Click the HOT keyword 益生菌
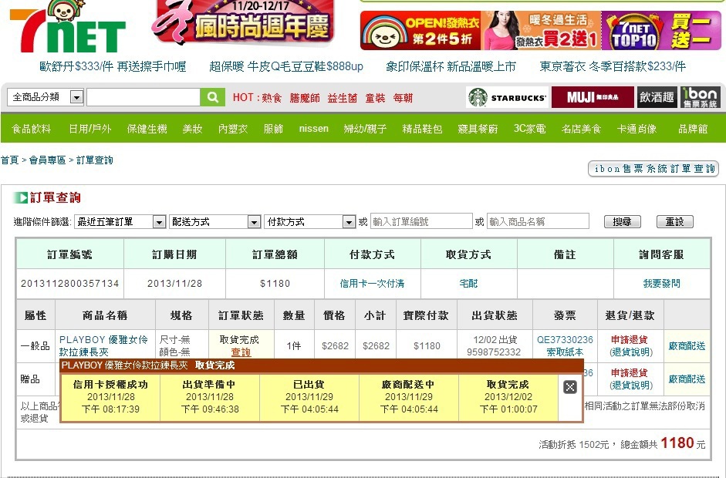 coord(342,98)
